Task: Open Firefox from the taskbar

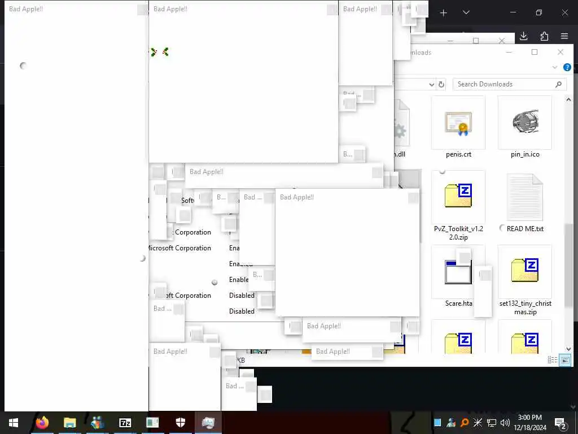Action: point(42,423)
